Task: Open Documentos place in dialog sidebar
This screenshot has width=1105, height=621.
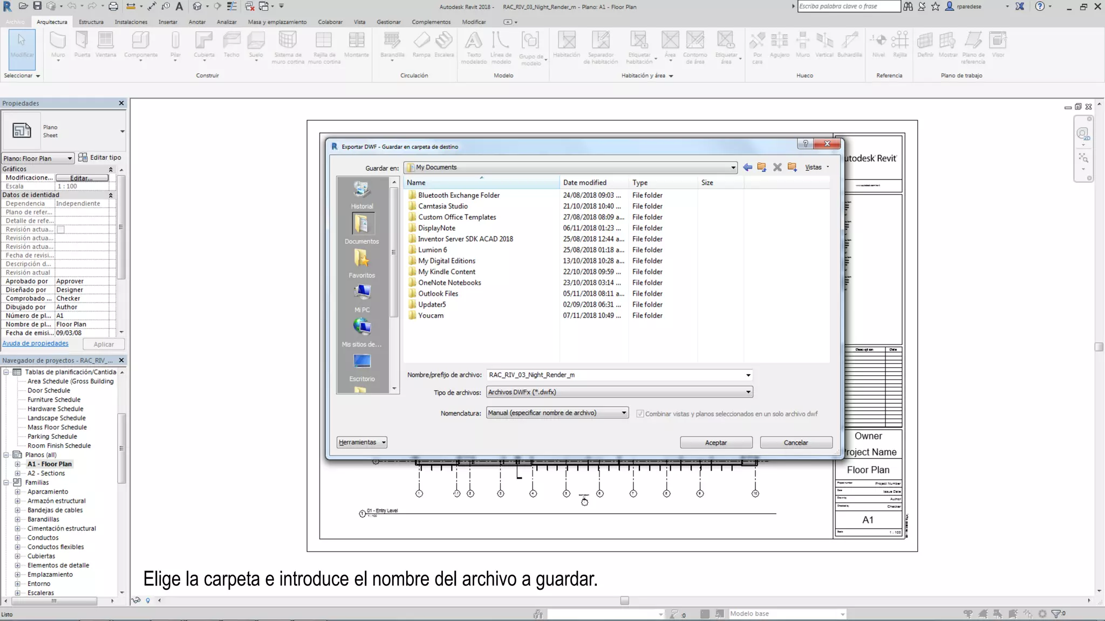Action: click(x=361, y=229)
